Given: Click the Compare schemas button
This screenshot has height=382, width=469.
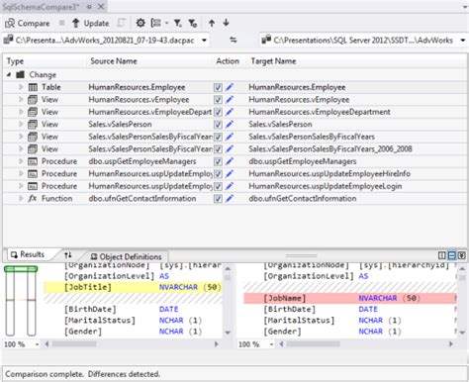Looking at the screenshot, I should pos(27,23).
